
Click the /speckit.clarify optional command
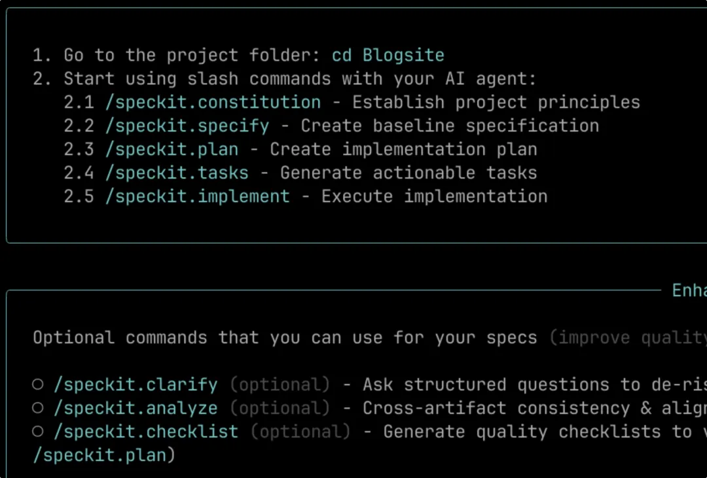(136, 384)
